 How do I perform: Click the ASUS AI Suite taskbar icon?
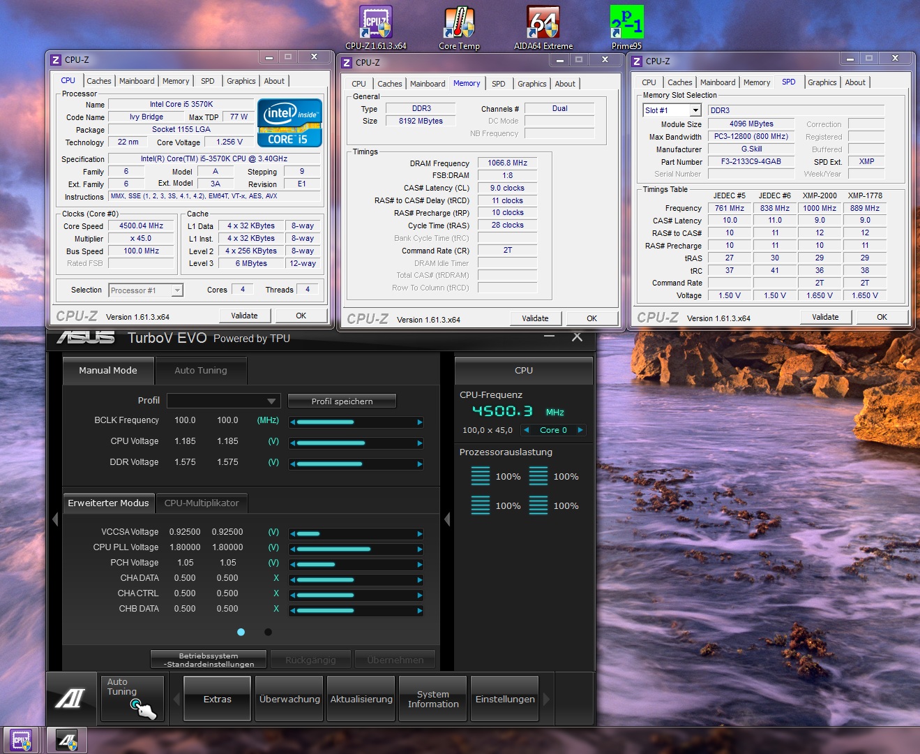pyautogui.click(x=67, y=740)
